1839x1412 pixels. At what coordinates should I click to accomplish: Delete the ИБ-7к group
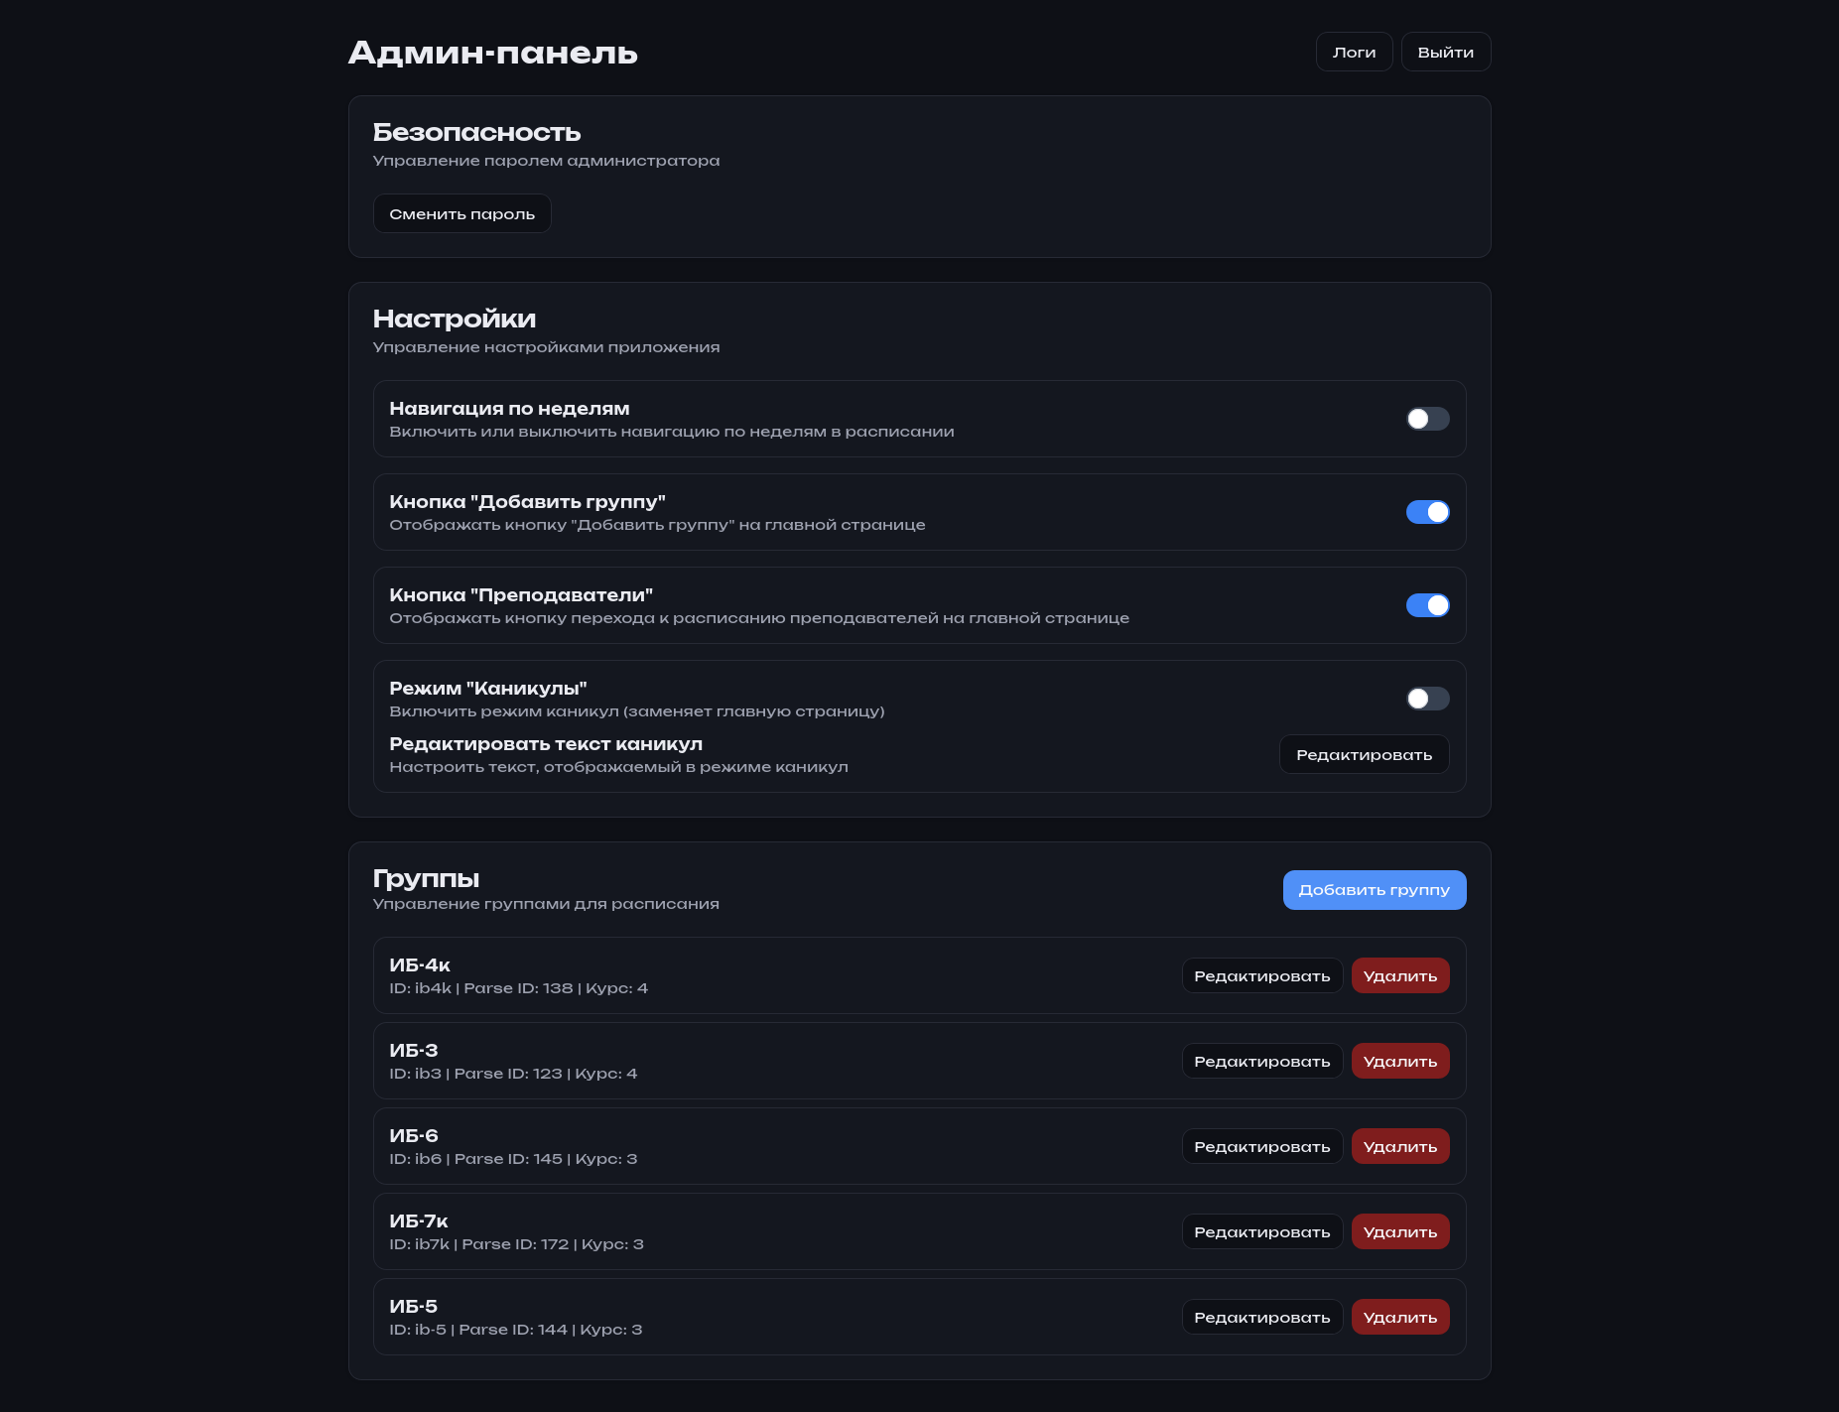[x=1399, y=1232]
